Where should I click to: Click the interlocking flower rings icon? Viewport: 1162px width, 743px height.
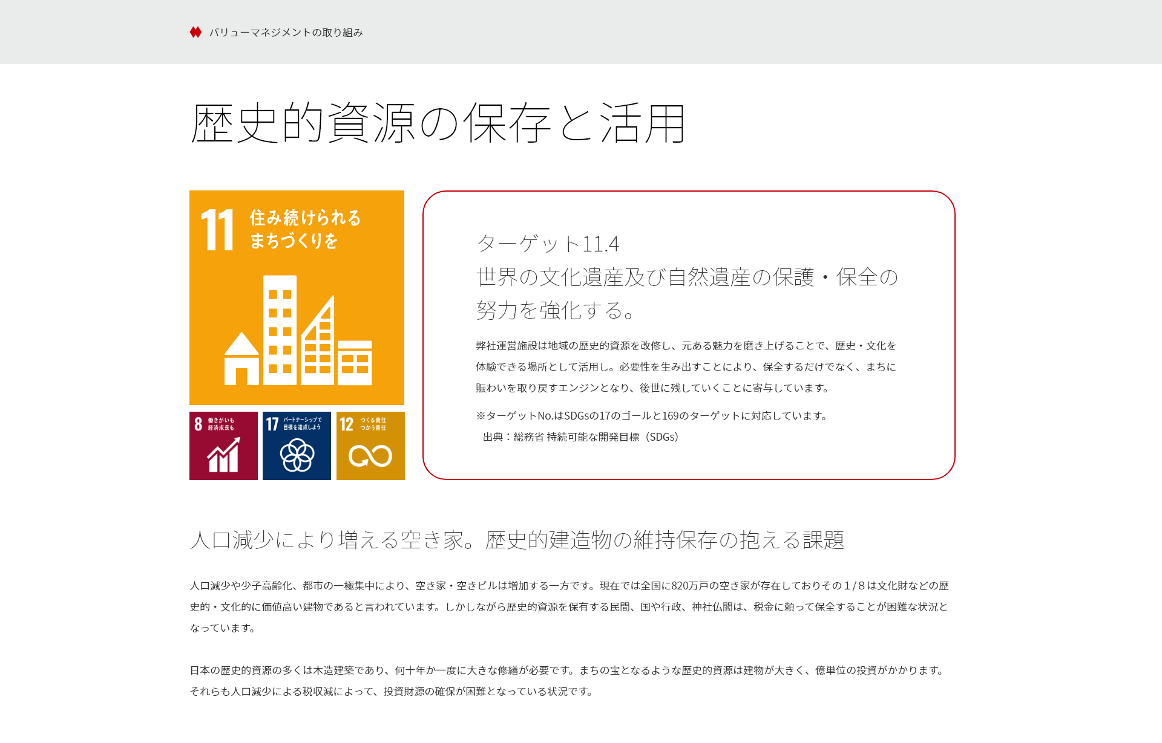(297, 455)
